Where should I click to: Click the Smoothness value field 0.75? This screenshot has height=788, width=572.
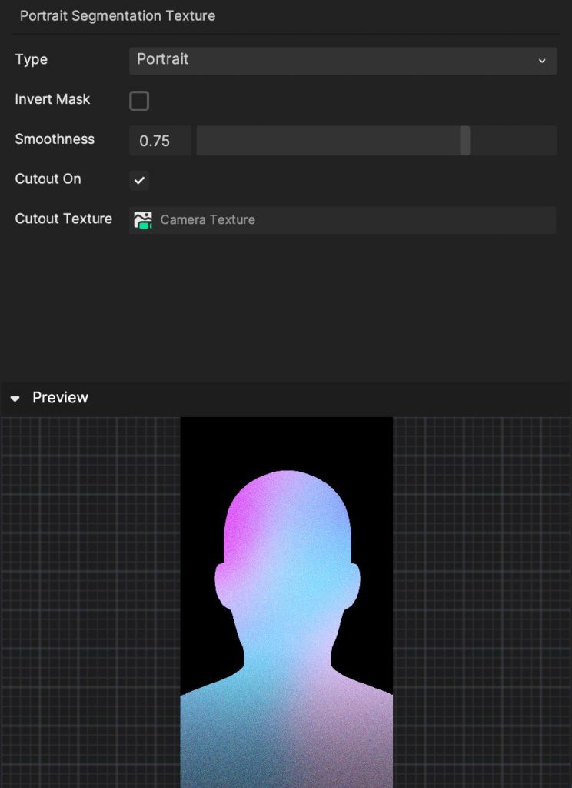[x=160, y=141]
